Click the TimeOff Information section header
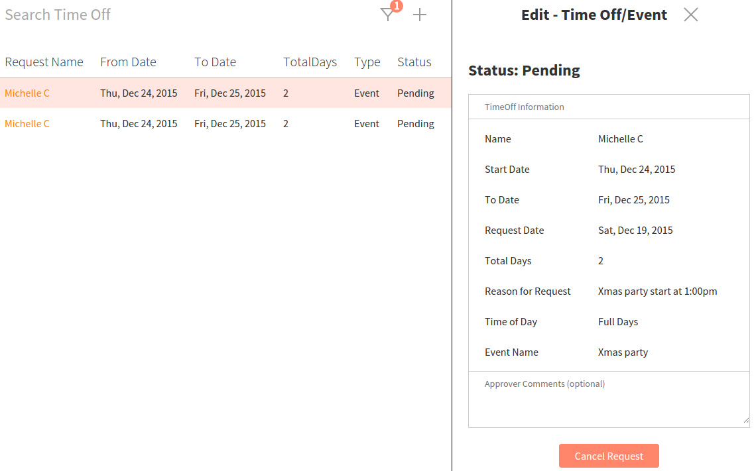Viewport: 754px width, 471px height. (524, 107)
